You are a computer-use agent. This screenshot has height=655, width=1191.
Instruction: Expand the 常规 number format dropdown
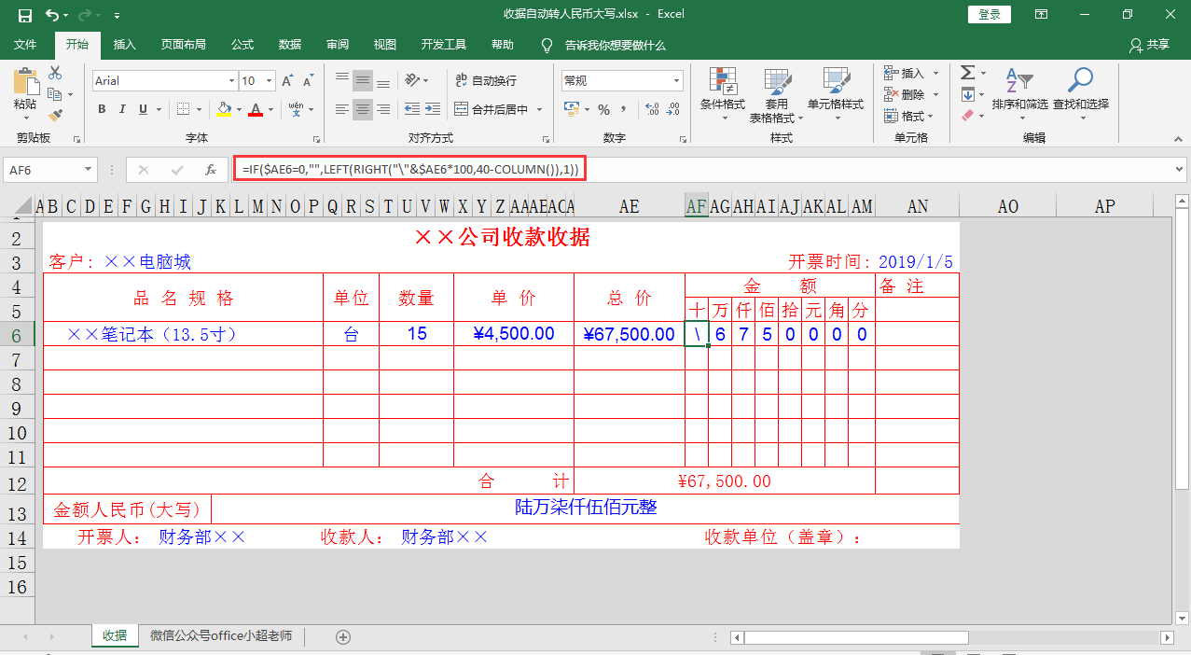coord(676,81)
